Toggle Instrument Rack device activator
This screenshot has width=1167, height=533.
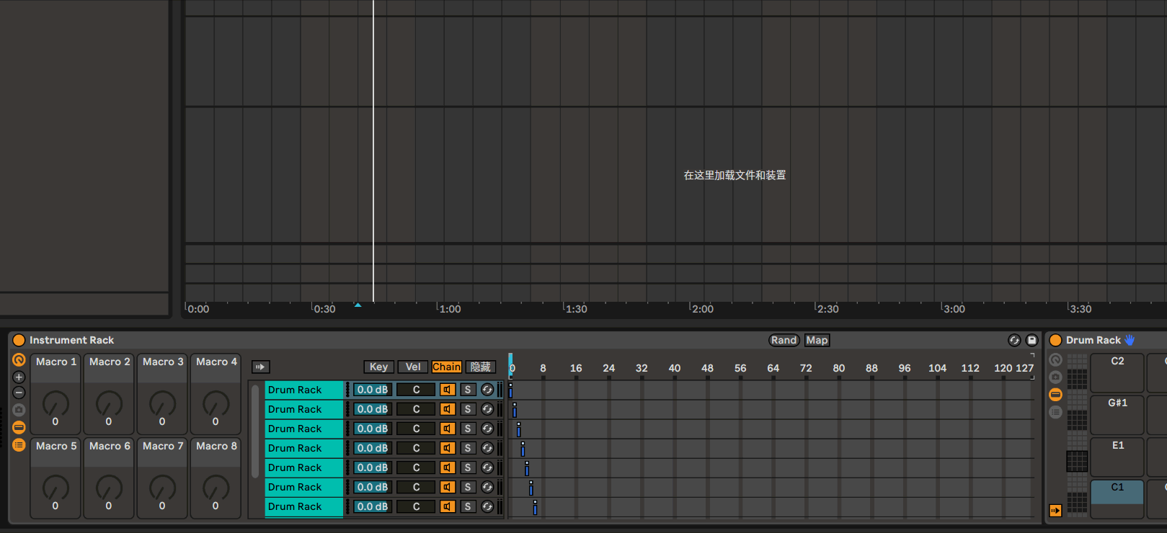[19, 341]
